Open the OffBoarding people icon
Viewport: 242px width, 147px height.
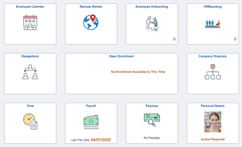pyautogui.click(x=213, y=24)
